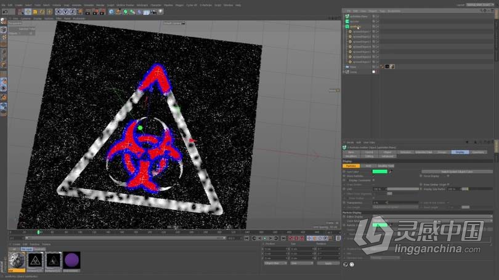499x280 pixels.
Task: Select the xpEmitter Plane object
Action: (x=359, y=16)
